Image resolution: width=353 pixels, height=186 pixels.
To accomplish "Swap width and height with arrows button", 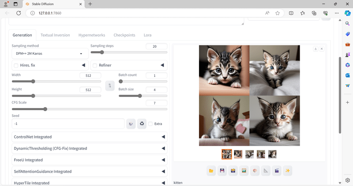I will coord(110,86).
